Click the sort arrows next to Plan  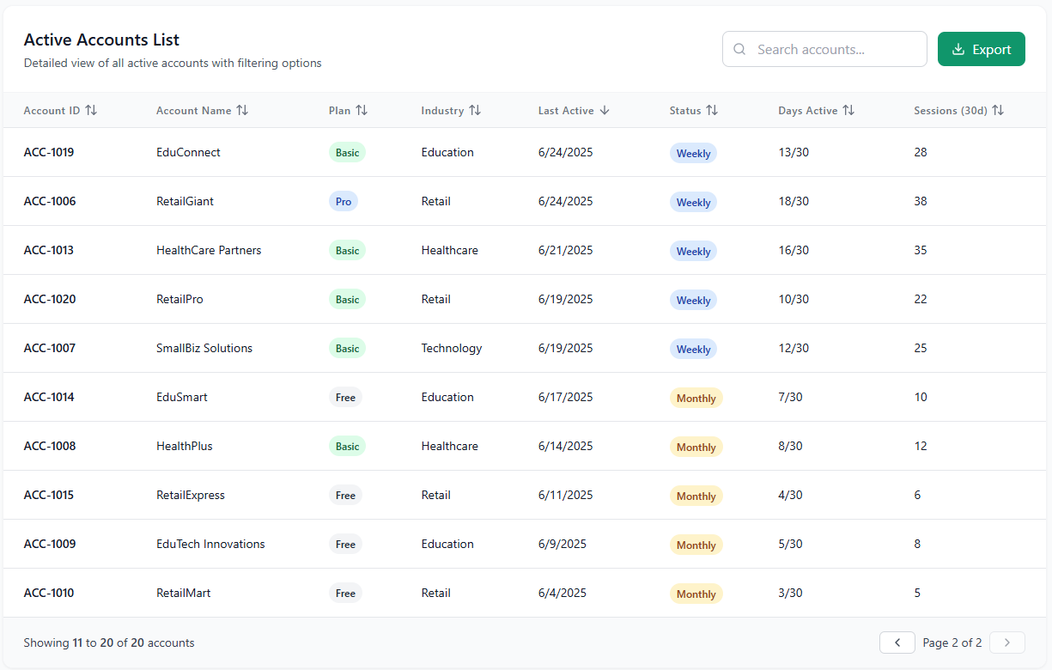click(x=362, y=111)
